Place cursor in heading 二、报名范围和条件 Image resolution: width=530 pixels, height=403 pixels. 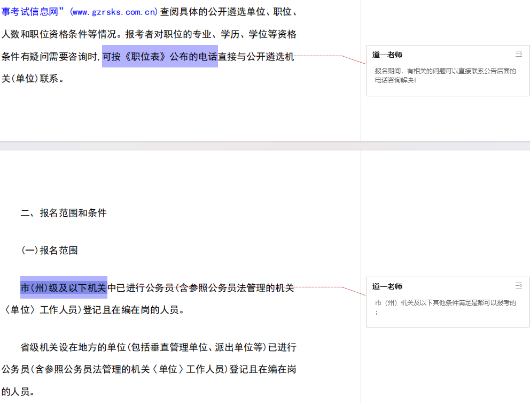point(64,213)
